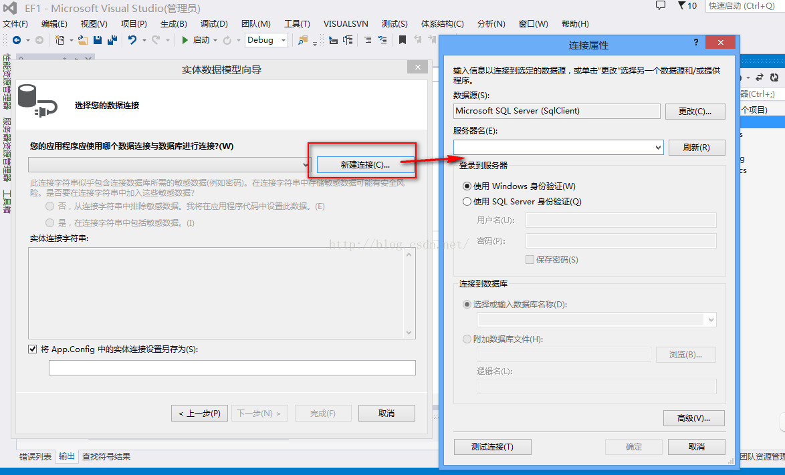This screenshot has width=785, height=475.
Task: Open the 服务器名 combo box dropdown
Action: pos(658,148)
